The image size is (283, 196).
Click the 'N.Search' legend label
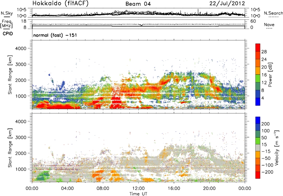tap(273, 13)
